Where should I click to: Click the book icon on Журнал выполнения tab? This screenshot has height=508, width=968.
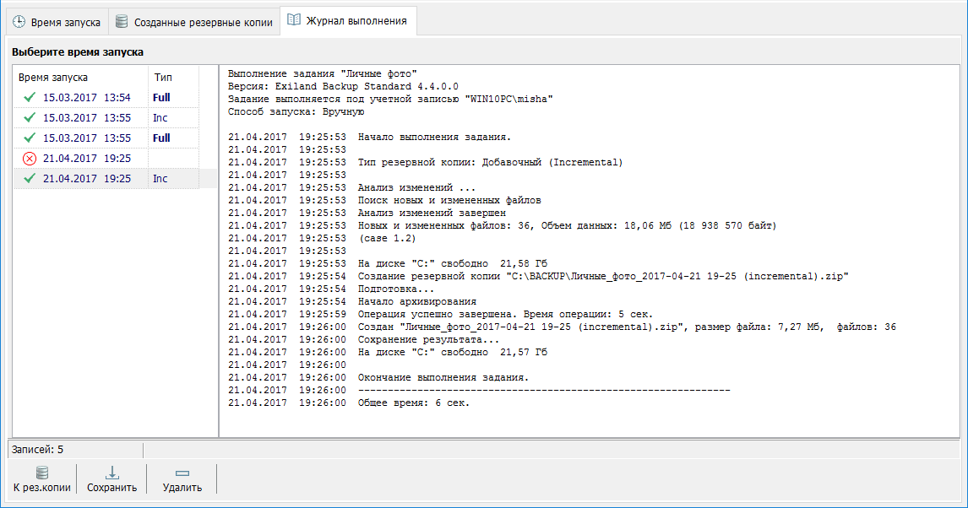click(x=294, y=20)
